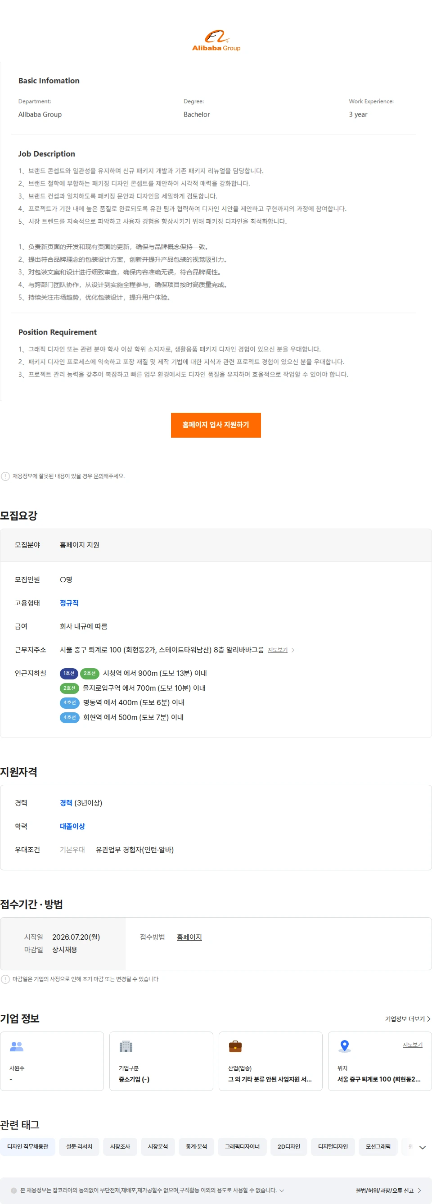
Task: Click the chevron after 근무지주소 지도보기
Action: tap(293, 650)
